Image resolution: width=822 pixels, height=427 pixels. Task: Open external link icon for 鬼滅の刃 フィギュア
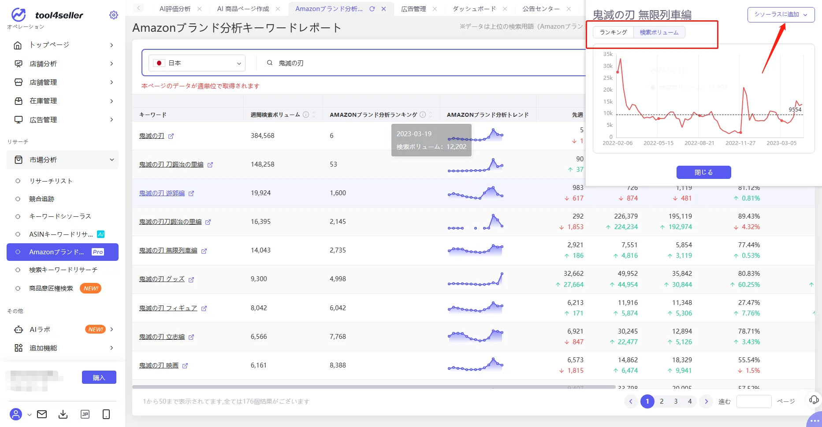204,308
